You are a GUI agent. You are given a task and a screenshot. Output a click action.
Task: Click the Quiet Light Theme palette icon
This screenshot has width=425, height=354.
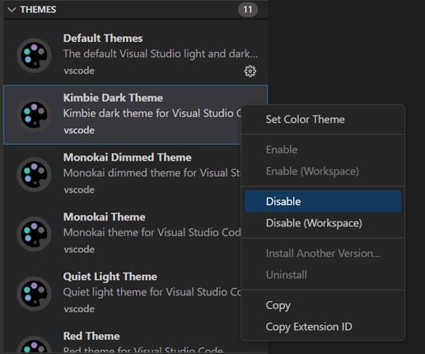click(x=34, y=294)
